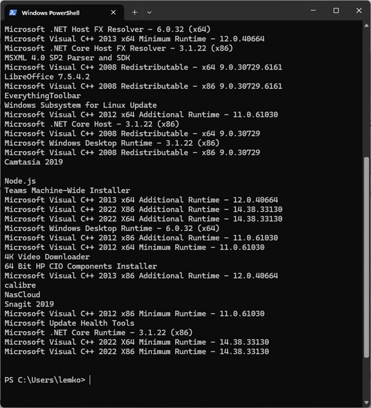Click the Node.js entry in the output
Image resolution: width=371 pixels, height=408 pixels.
pos(21,181)
